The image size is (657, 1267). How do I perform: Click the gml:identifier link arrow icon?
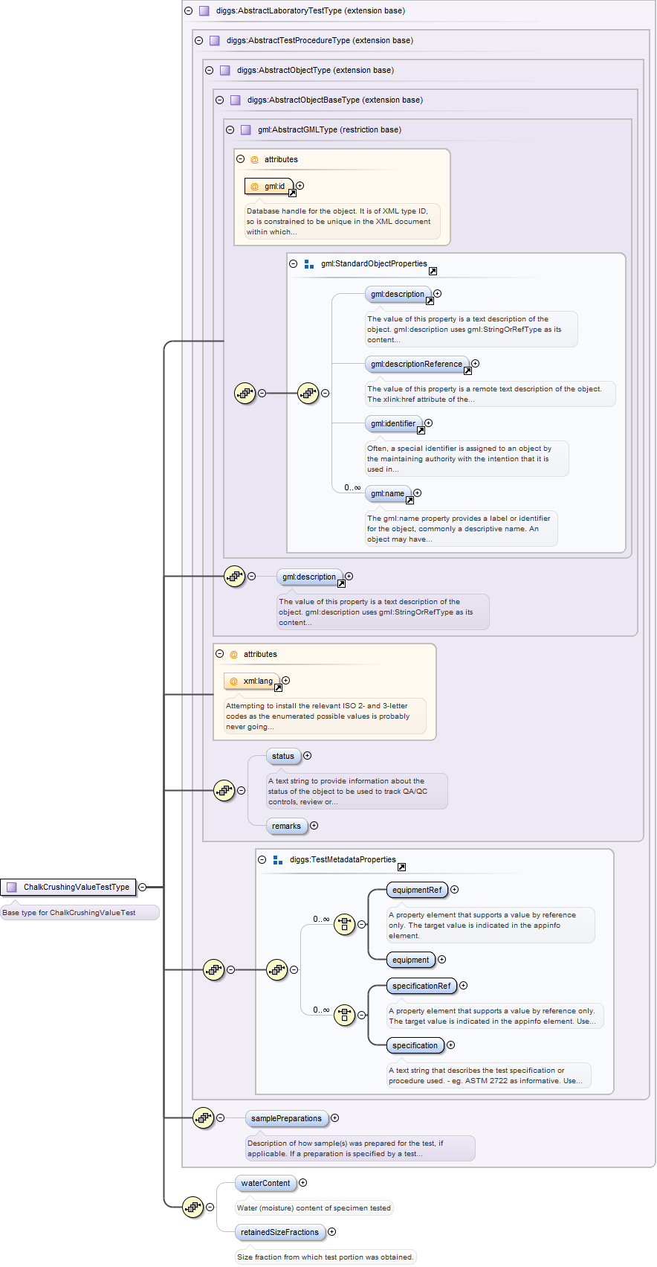[x=421, y=431]
